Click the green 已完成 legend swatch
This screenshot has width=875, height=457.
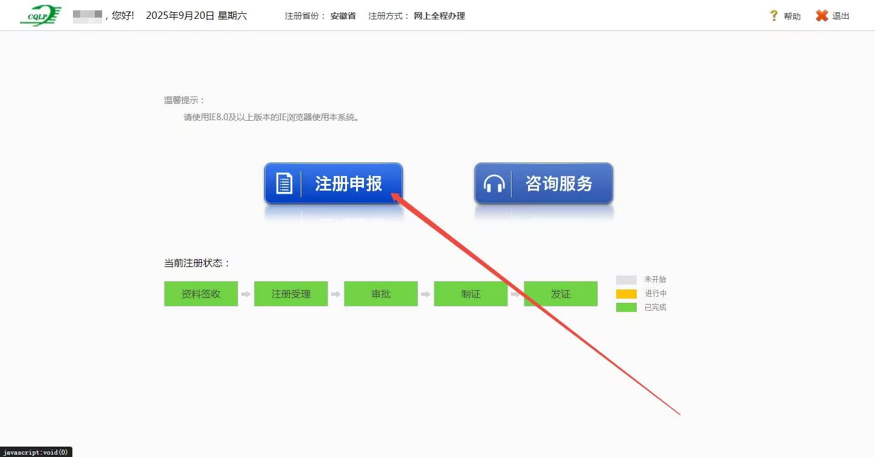[x=626, y=308]
